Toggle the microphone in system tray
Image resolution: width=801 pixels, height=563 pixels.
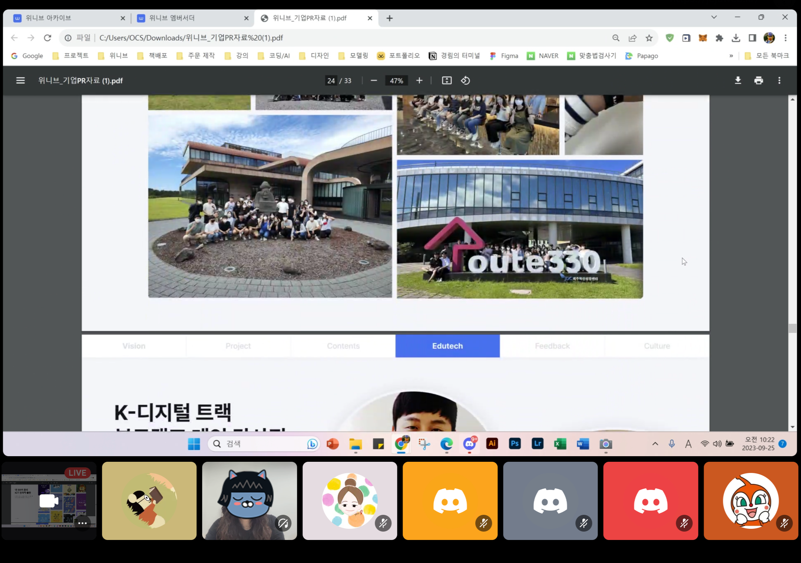pyautogui.click(x=672, y=444)
